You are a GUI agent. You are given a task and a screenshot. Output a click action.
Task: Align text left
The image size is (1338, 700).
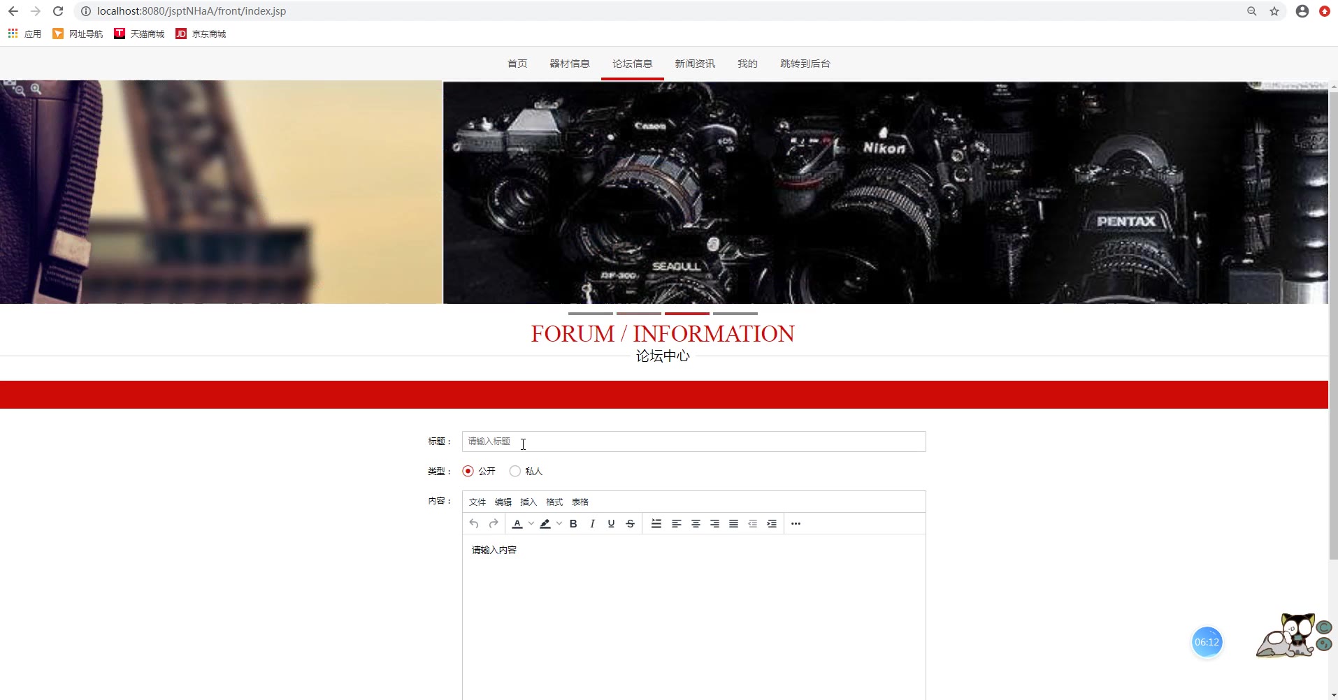pos(676,523)
